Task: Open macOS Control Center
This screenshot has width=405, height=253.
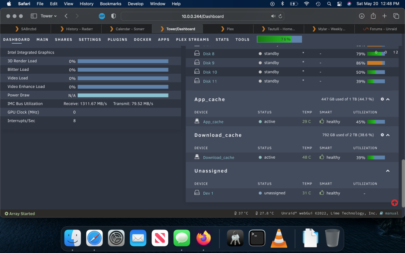Action: point(339,4)
